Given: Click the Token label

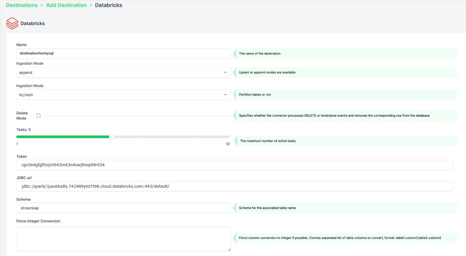Looking at the screenshot, I should click(22, 157).
